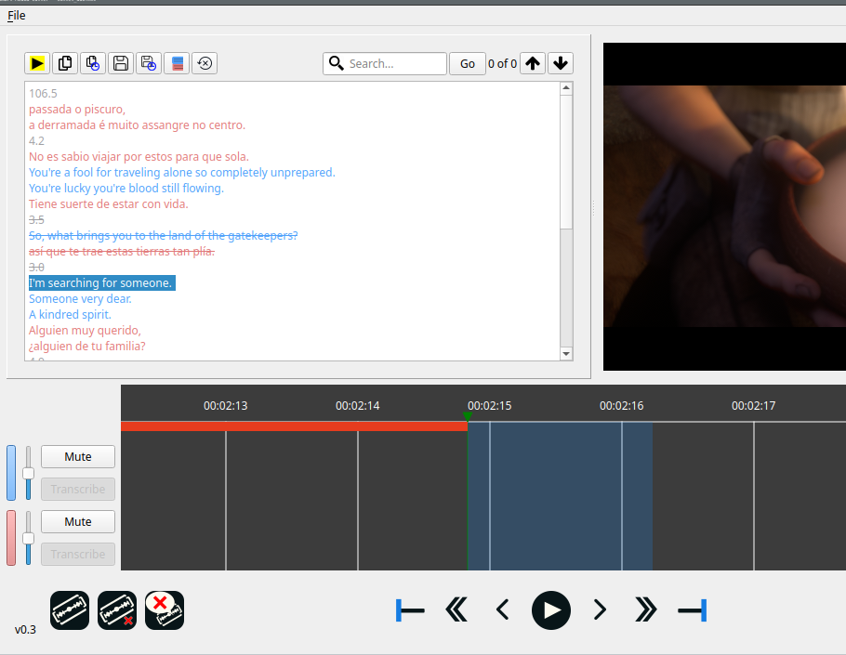Screen dimensions: 846x655
Task: Click the floppy disk save icon
Action: click(120, 63)
